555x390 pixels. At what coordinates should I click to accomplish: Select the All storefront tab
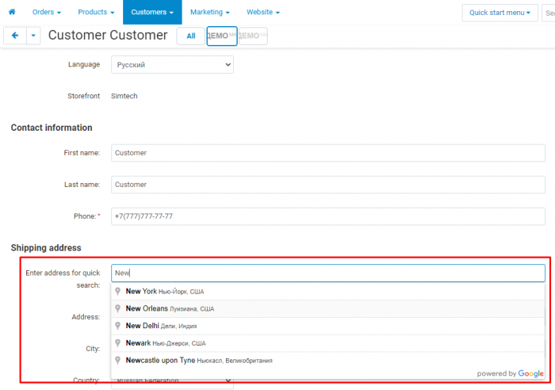coord(191,36)
